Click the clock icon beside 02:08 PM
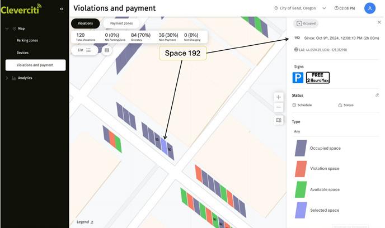This screenshot has width=385, height=228. click(336, 8)
